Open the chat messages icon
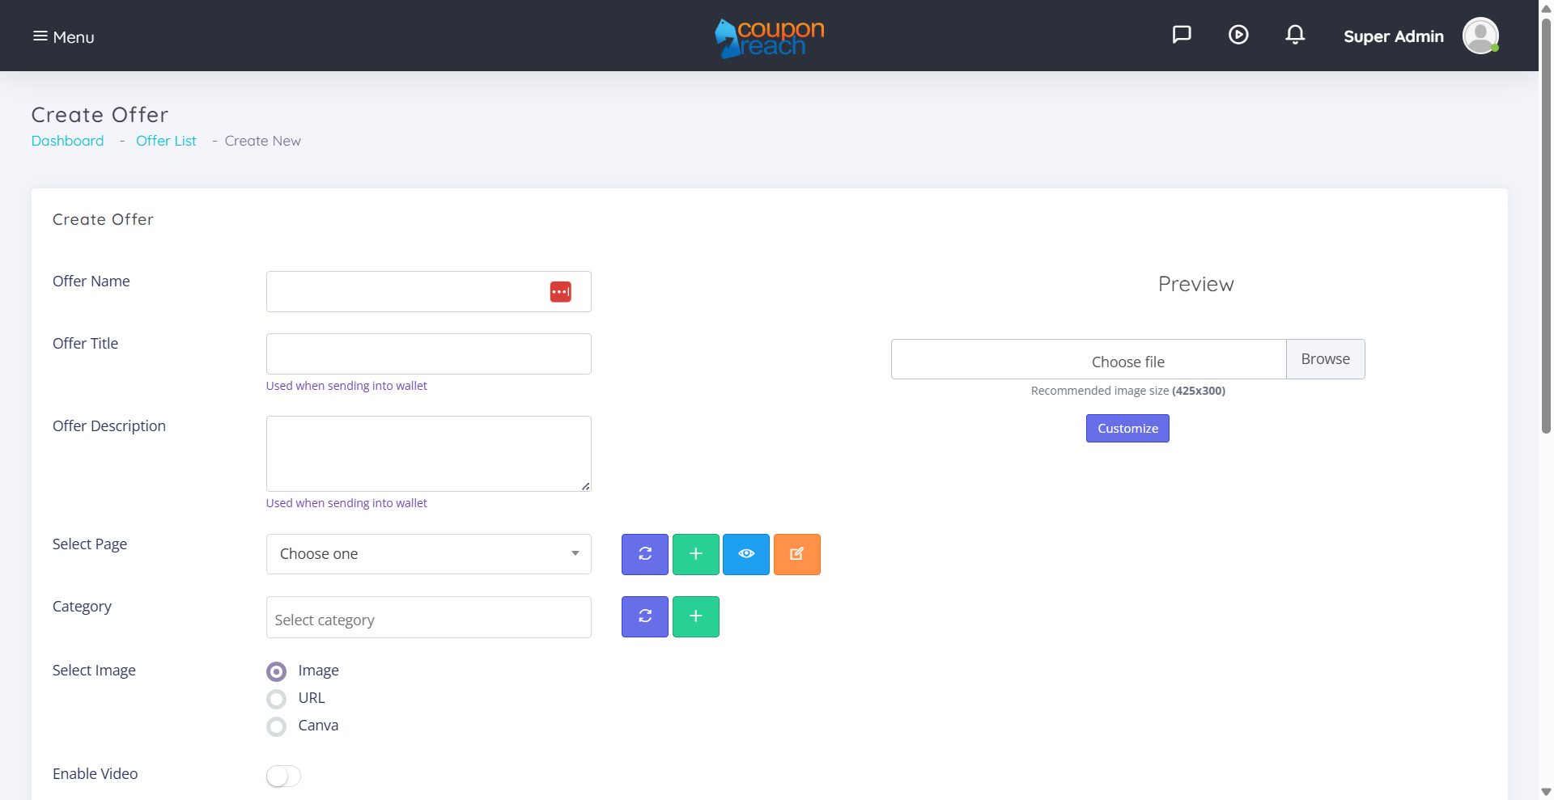 click(1182, 35)
